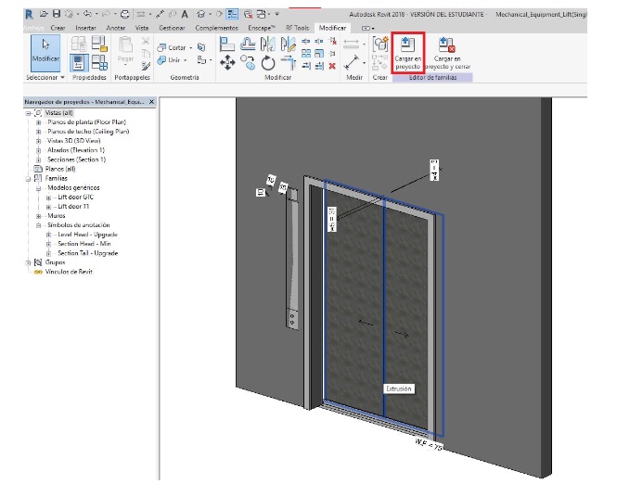The height and width of the screenshot is (484, 630).
Task: Click the Array tool icon
Action: 306,54
